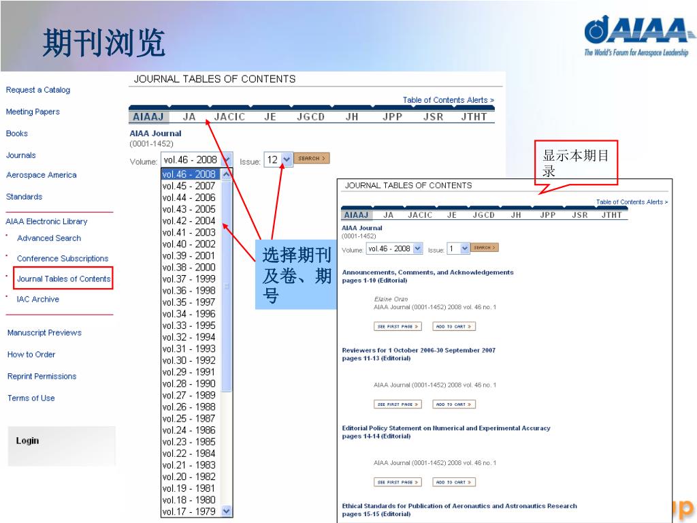The image size is (697, 523).
Task: Select vol.42 - 2004 from list
Action: tap(191, 221)
